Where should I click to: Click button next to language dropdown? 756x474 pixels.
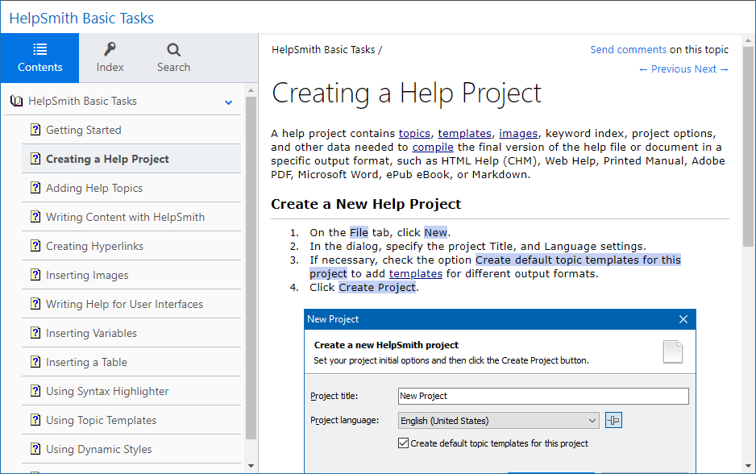pyautogui.click(x=613, y=421)
